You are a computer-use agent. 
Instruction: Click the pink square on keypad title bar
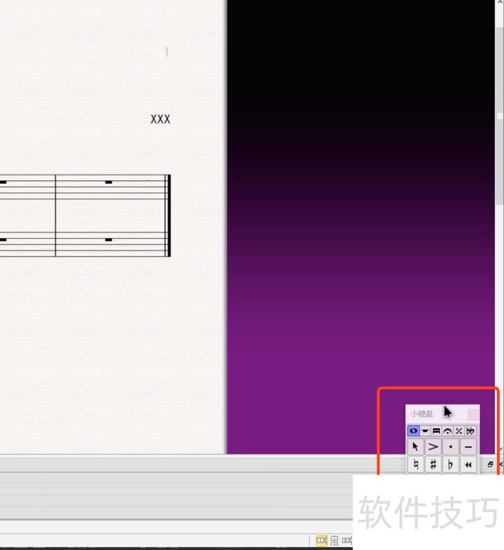[472, 414]
